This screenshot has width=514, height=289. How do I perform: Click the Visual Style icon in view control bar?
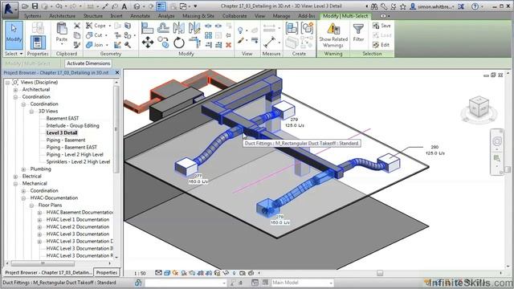(x=167, y=273)
